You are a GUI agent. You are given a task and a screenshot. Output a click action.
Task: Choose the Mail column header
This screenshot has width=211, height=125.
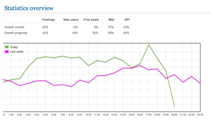click(x=111, y=20)
